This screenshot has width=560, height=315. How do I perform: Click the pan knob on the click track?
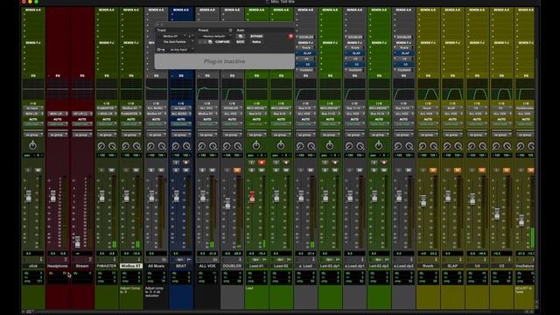pos(32,146)
